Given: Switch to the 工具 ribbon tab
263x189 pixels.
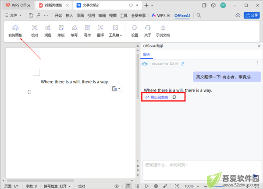Looking at the screenshot, I should point(124,16).
